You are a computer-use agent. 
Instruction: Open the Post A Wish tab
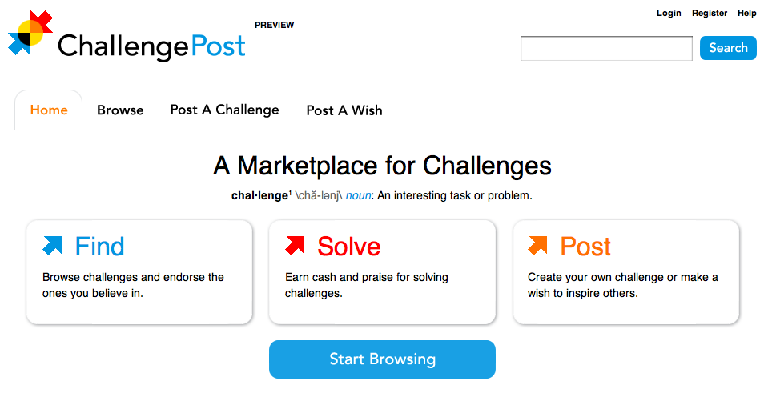(x=344, y=110)
